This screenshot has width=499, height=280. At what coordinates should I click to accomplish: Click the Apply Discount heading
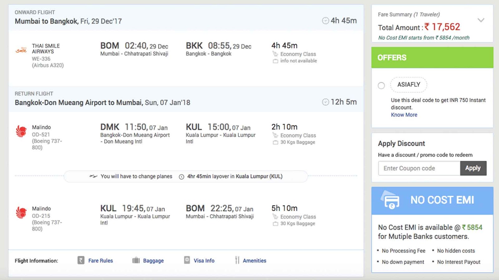tap(401, 143)
